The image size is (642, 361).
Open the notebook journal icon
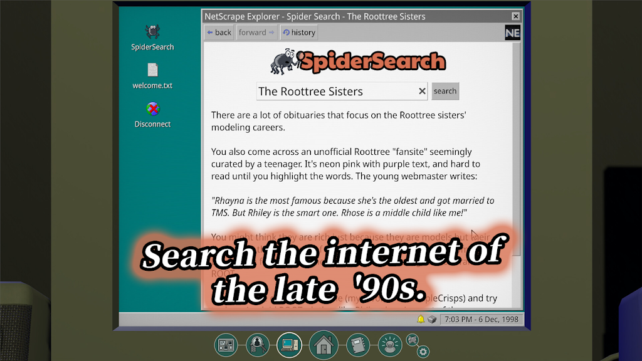[358, 345]
